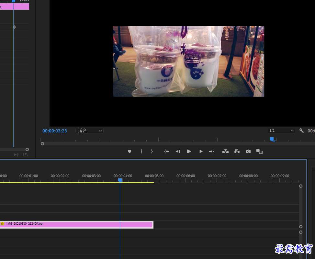Open the comparison view button
Viewport: 315px width, 259px height.
point(259,152)
